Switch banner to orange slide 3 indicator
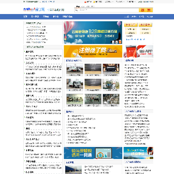 tap(120, 42)
